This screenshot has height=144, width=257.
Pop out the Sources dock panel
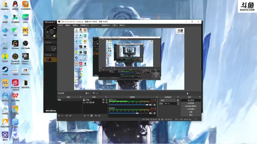click(x=106, y=97)
